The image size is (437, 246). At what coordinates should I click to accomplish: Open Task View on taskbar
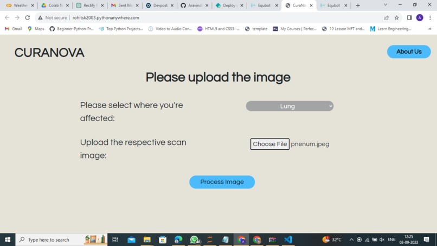coord(115,239)
